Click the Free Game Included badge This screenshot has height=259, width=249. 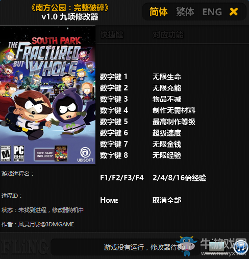pos(51,154)
